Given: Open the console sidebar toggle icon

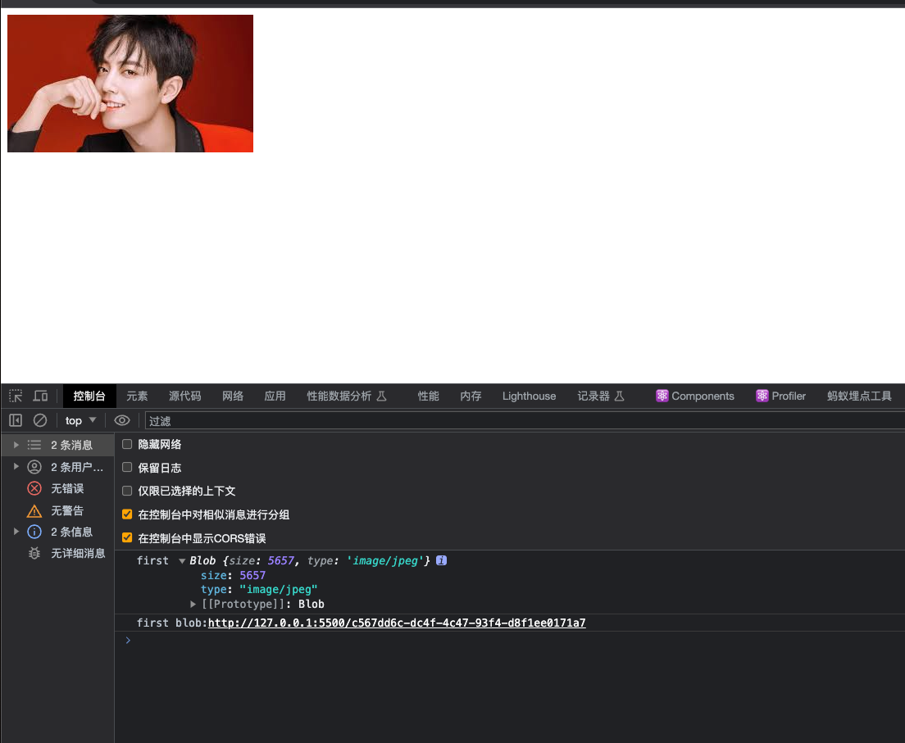Looking at the screenshot, I should pyautogui.click(x=15, y=420).
